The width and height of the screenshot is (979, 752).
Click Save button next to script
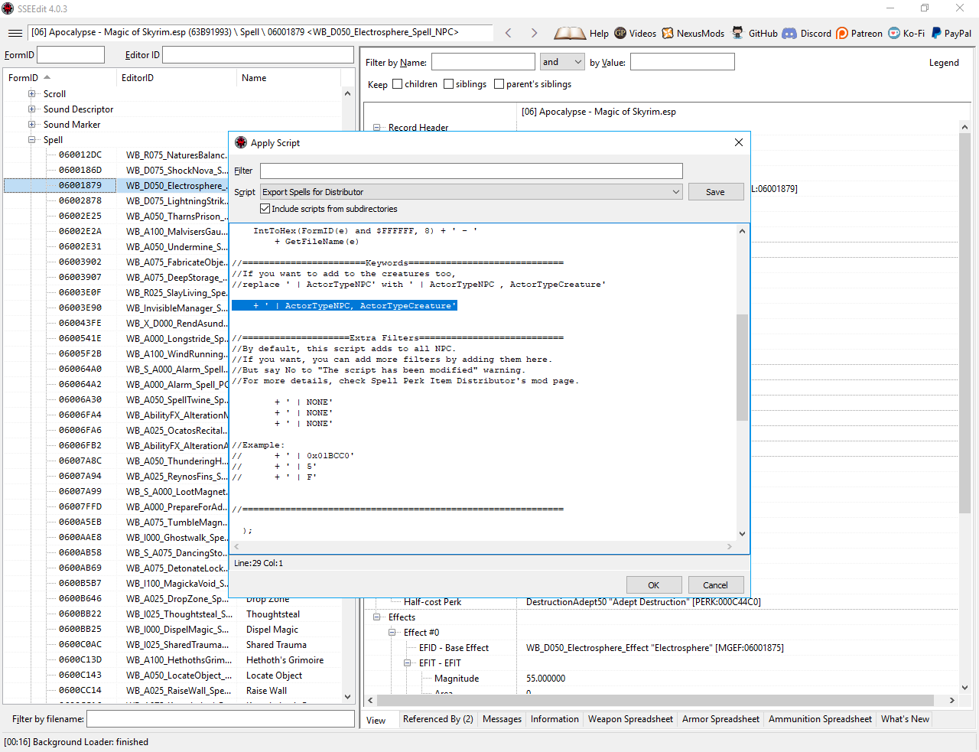(715, 192)
